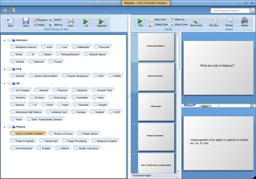Open the Units & Scientific Notation set
The image size is (256, 179).
pyautogui.click(x=28, y=133)
